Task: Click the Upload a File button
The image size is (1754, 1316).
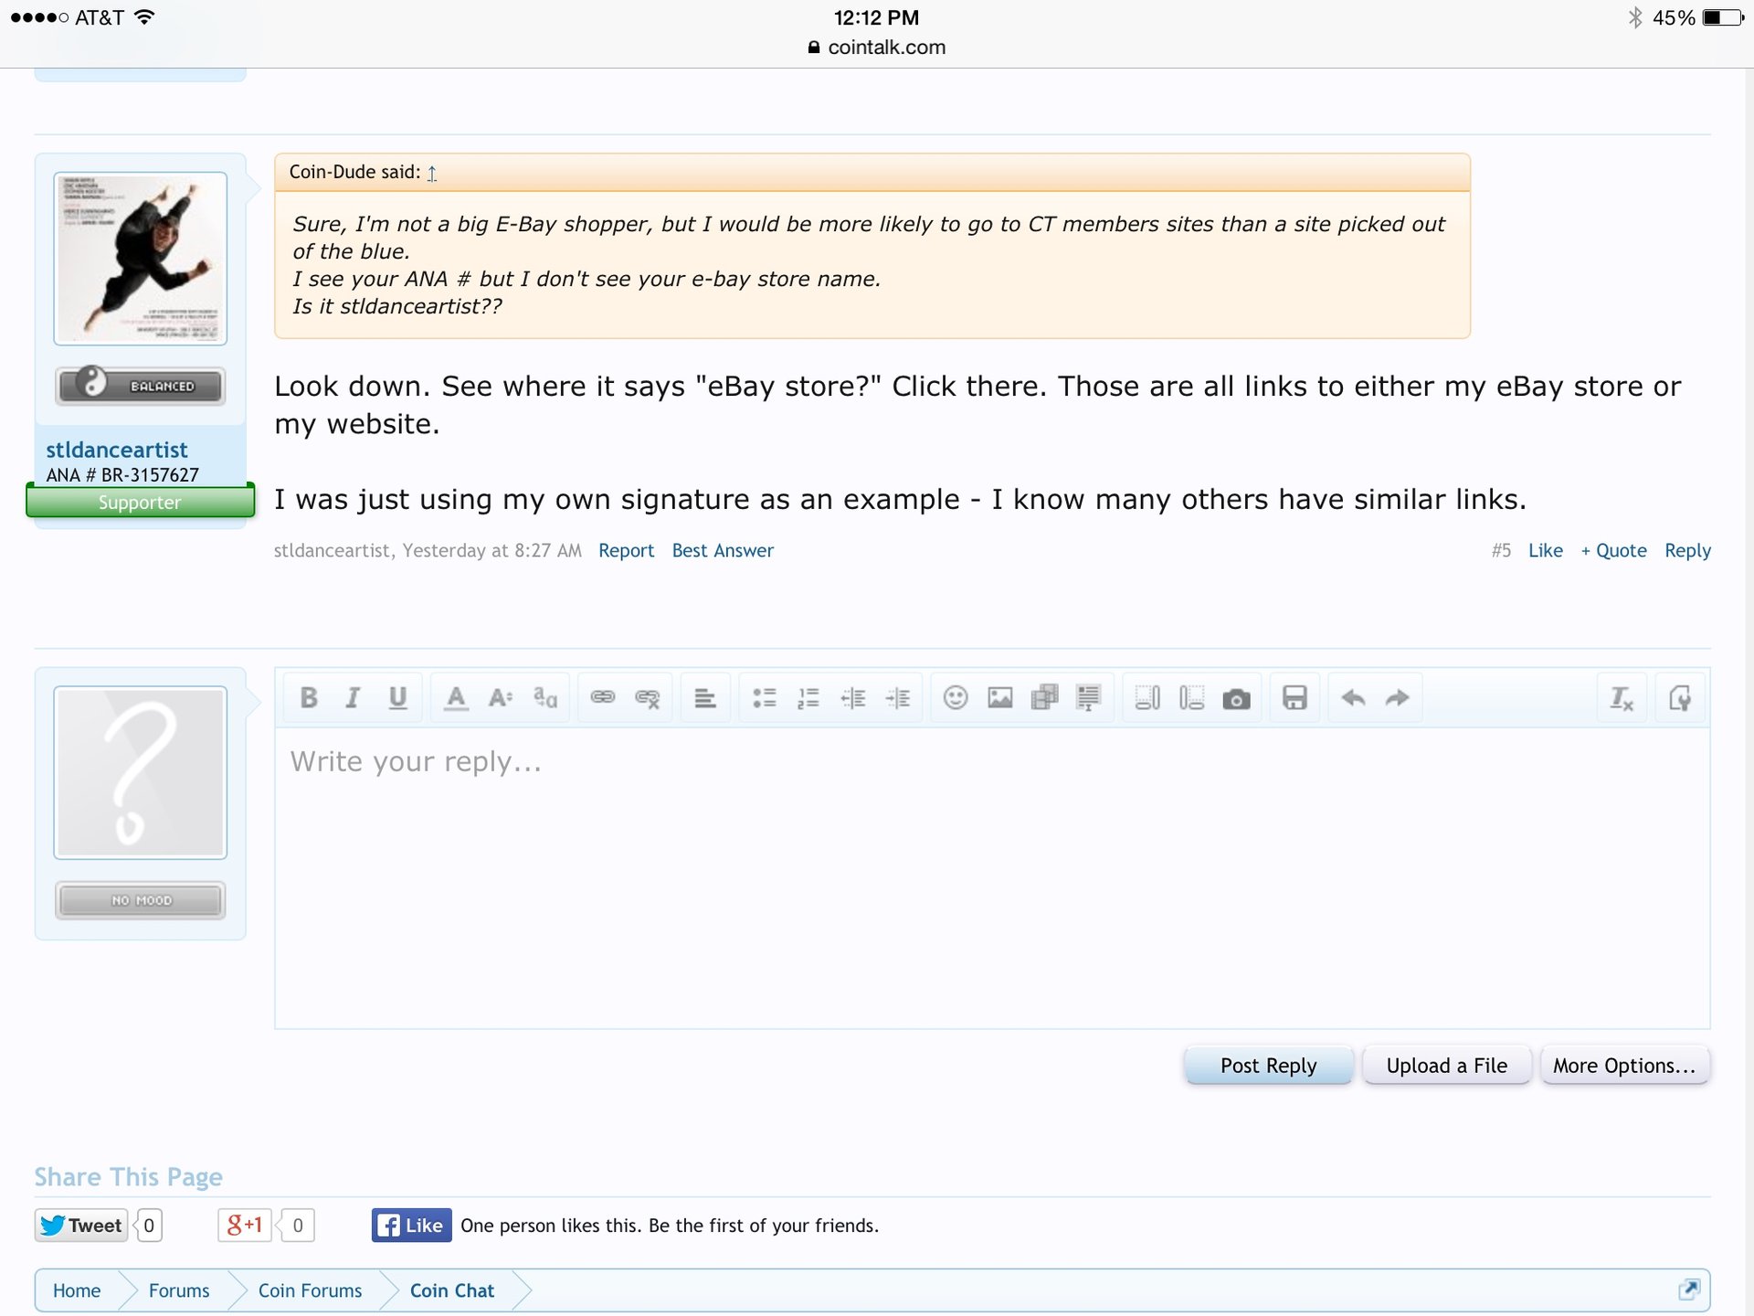Action: pyautogui.click(x=1446, y=1066)
